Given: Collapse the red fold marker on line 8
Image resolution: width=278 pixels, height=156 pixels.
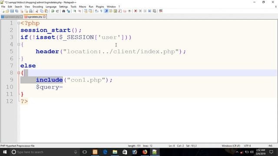Looking at the screenshot, I should coord(19,73).
